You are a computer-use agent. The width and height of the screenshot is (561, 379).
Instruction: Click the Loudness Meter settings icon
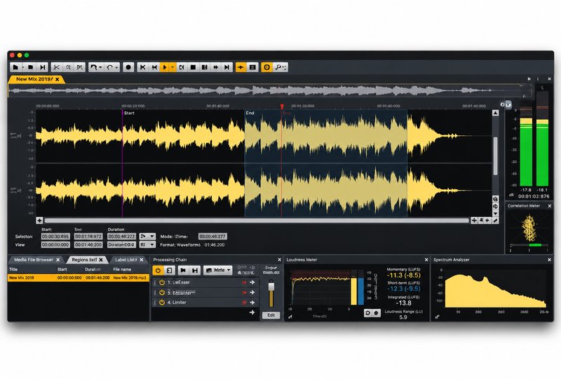376,313
